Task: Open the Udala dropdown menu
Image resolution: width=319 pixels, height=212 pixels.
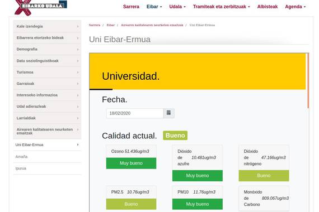Action: 177,7
